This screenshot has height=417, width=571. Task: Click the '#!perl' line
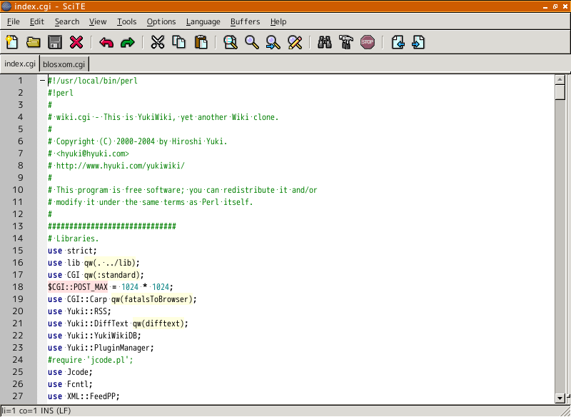tap(61, 93)
